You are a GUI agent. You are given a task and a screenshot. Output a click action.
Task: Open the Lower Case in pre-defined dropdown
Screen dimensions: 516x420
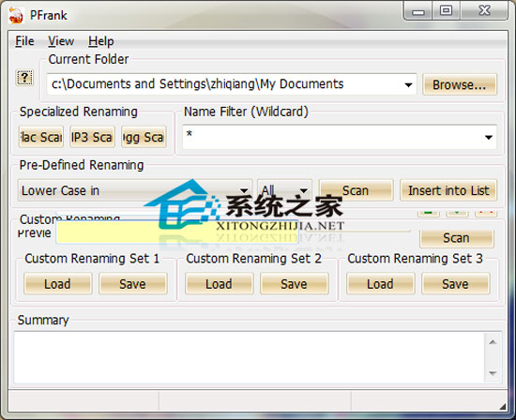coord(135,190)
